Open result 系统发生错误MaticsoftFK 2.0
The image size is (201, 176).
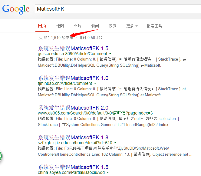[x=73, y=108]
